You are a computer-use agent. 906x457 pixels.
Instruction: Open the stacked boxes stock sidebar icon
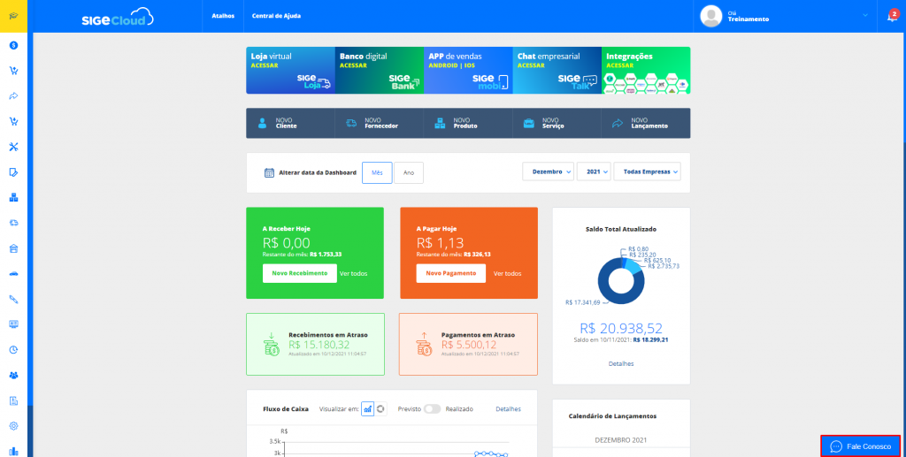pyautogui.click(x=13, y=197)
